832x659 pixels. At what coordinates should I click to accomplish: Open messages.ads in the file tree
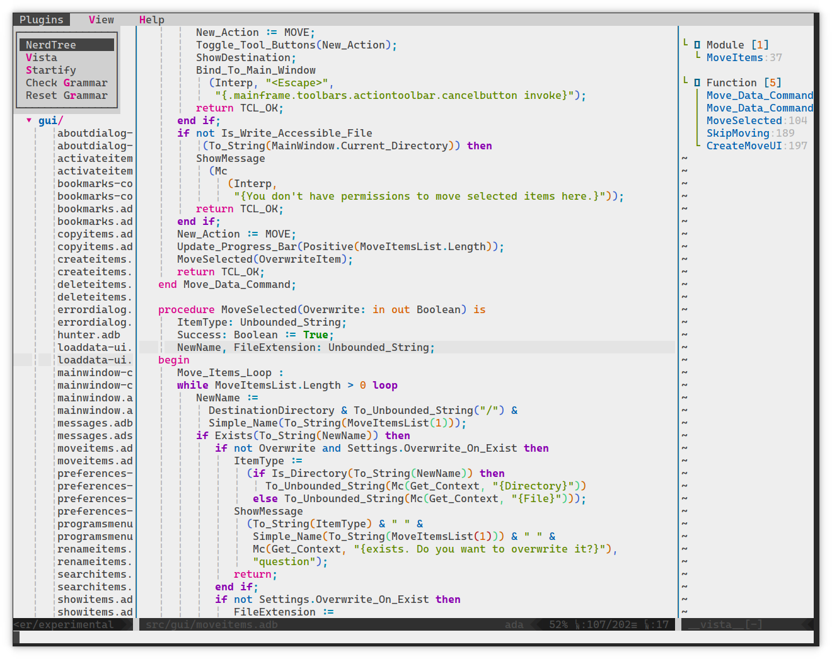click(95, 435)
